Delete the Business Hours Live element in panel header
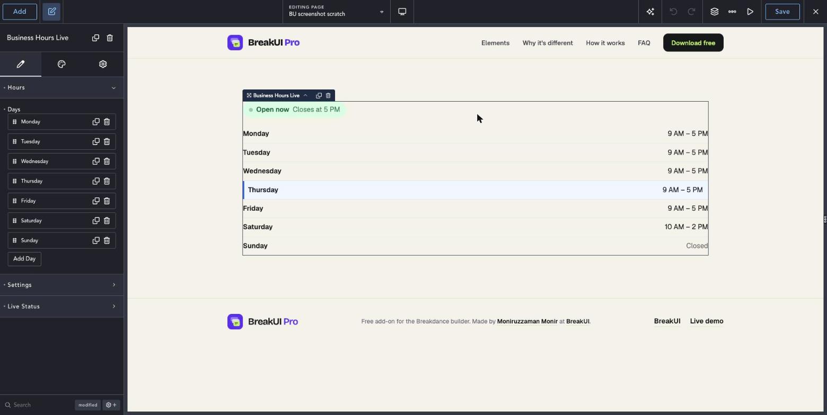The width and height of the screenshot is (827, 415). (x=110, y=38)
